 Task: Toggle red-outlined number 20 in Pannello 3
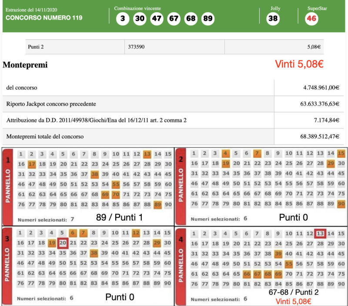point(63,242)
